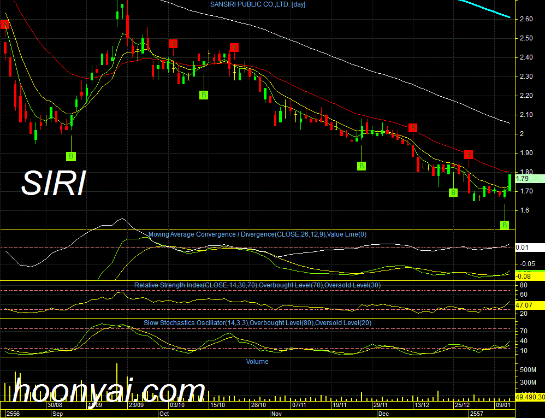This screenshot has width=545, height=418.
Task: Click the RSI value tag 47.07
Action: pyautogui.click(x=530, y=305)
